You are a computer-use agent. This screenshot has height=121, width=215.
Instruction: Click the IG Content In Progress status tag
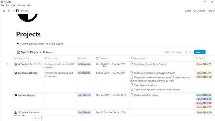(84, 64)
